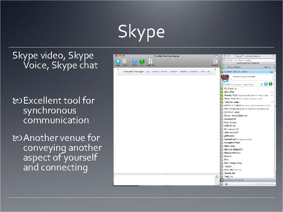Select contact Gu Xiaoqing
The width and height of the screenshot is (283, 212).
click(247, 88)
